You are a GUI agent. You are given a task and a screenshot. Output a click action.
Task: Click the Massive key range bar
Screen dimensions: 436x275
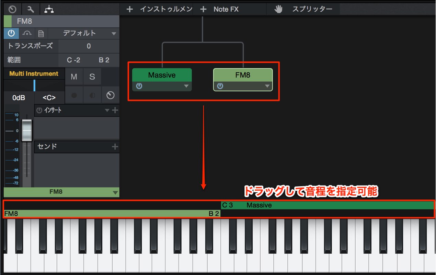(328, 205)
